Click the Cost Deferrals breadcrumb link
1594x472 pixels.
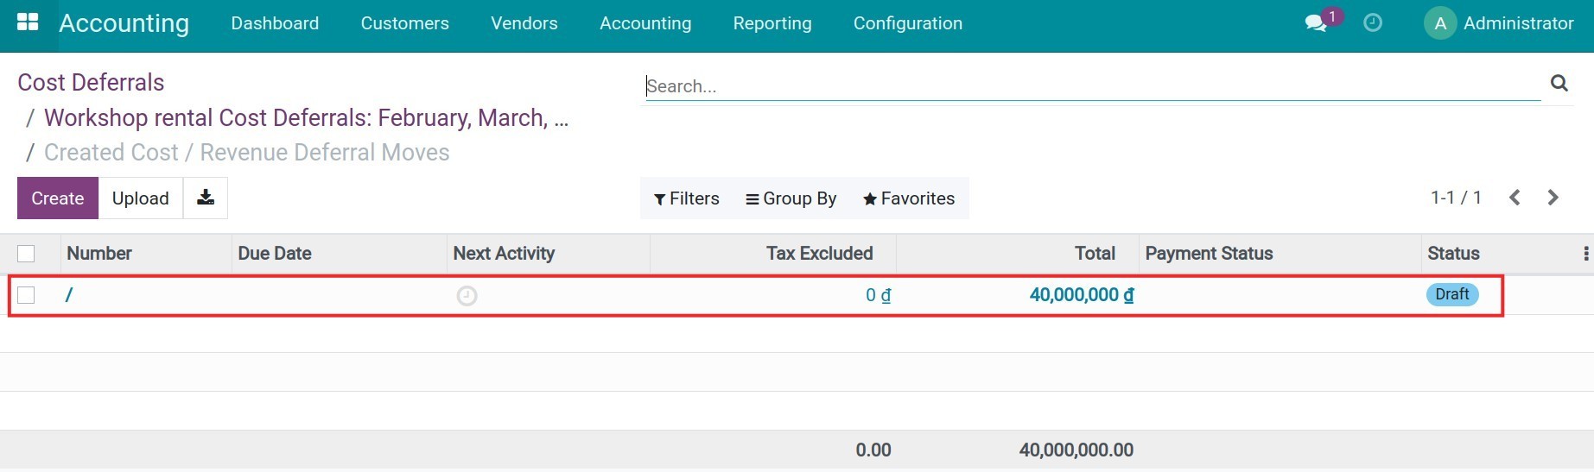click(x=91, y=82)
